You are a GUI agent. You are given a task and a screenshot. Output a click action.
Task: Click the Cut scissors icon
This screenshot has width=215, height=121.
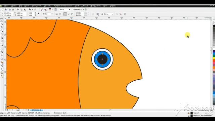point(18,9)
